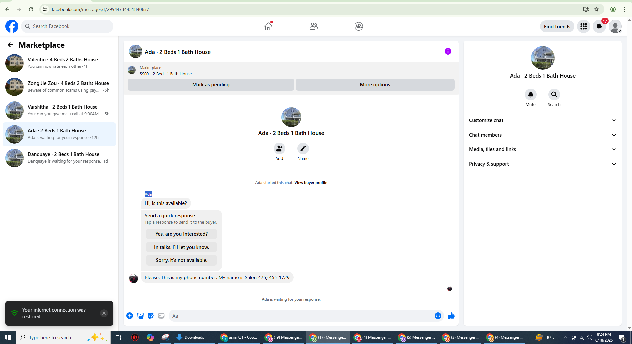Send quick response In talks. I'll let you know.

click(x=181, y=247)
